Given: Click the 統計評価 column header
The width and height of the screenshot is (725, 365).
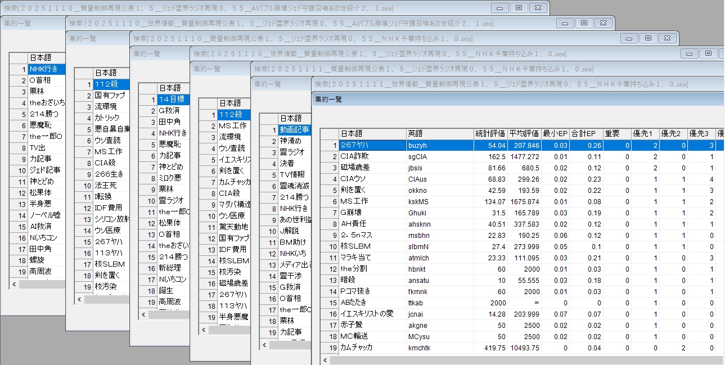Looking at the screenshot, I should (x=490, y=134).
